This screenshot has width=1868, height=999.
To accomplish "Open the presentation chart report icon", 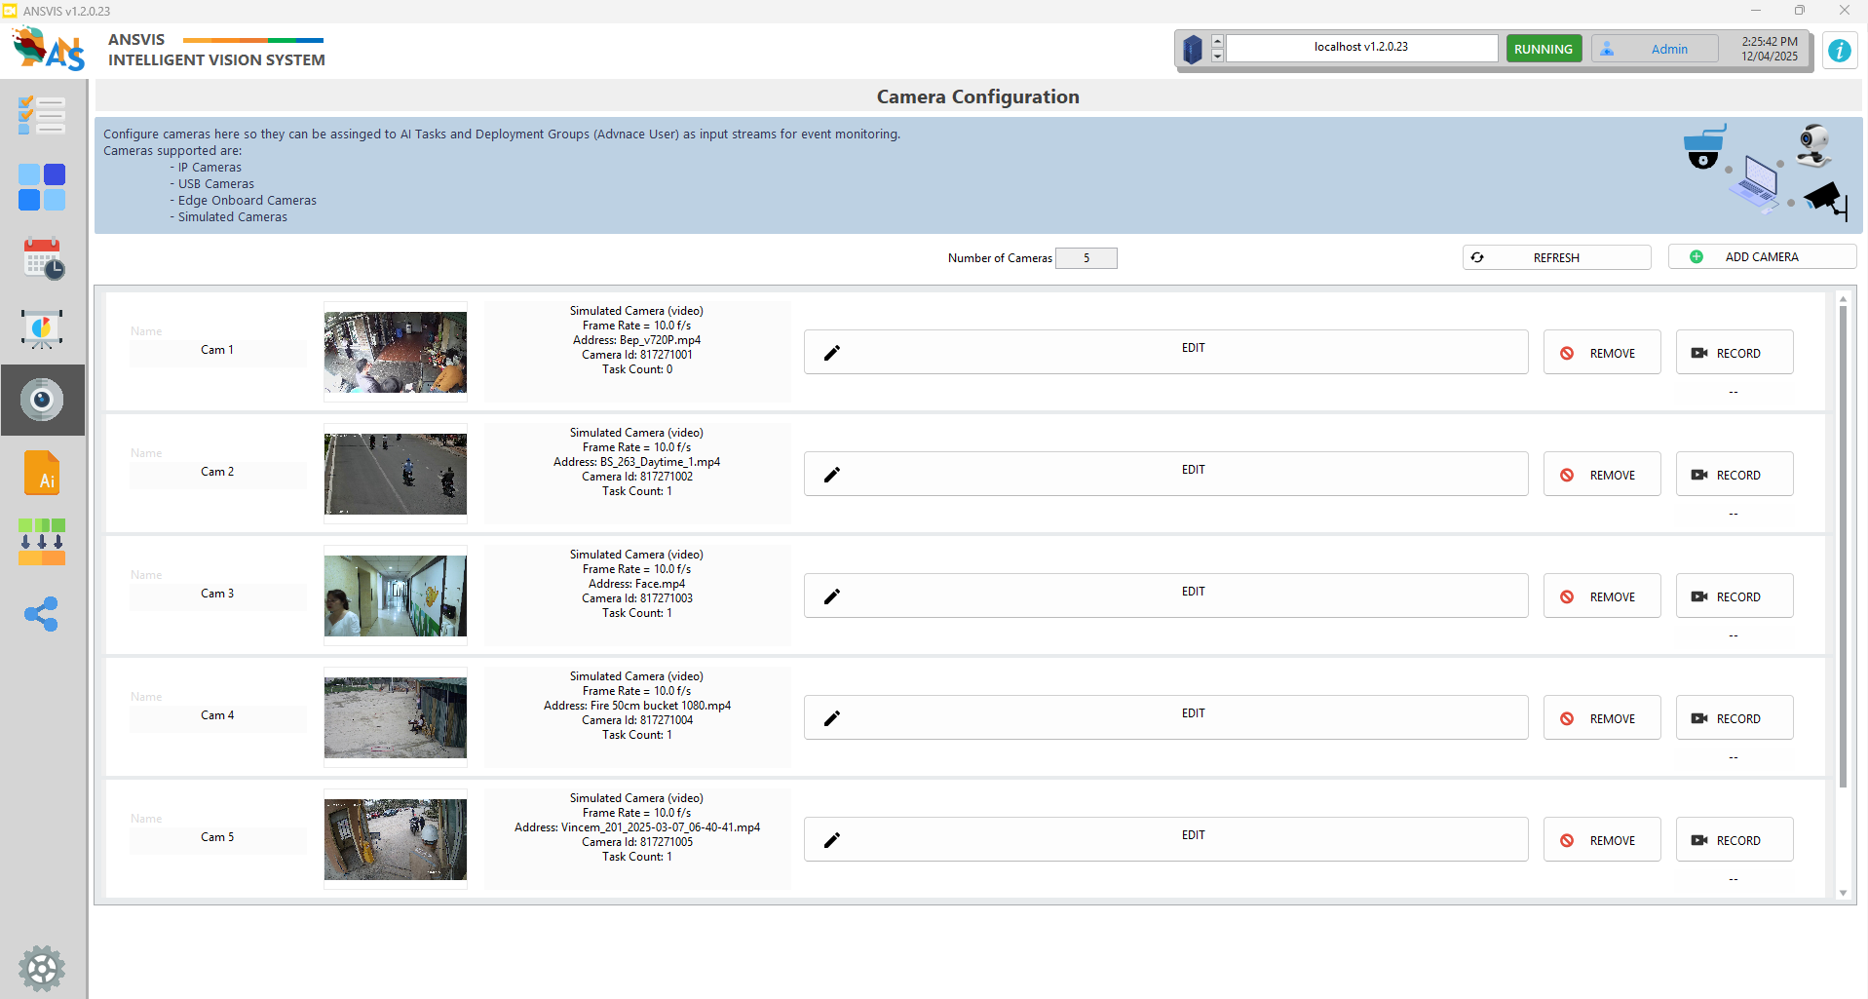I will [x=42, y=329].
